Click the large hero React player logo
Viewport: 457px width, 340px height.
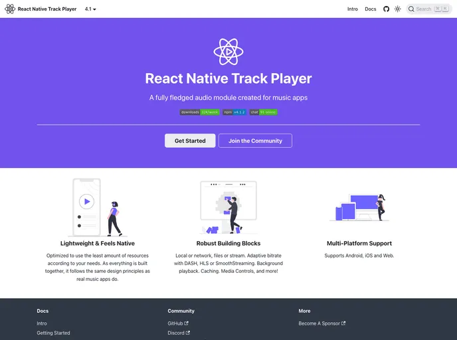[228, 51]
